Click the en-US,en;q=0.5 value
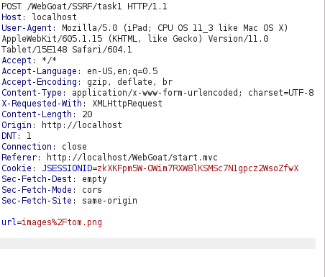Screen dimensions: 325x277 (122, 71)
